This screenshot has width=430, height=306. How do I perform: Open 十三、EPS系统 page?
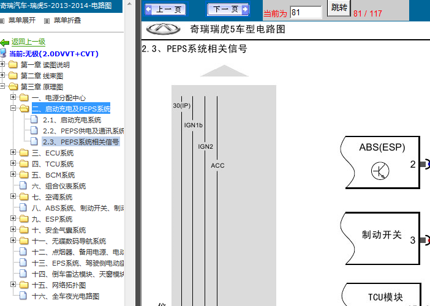pyautogui.click(x=78, y=263)
